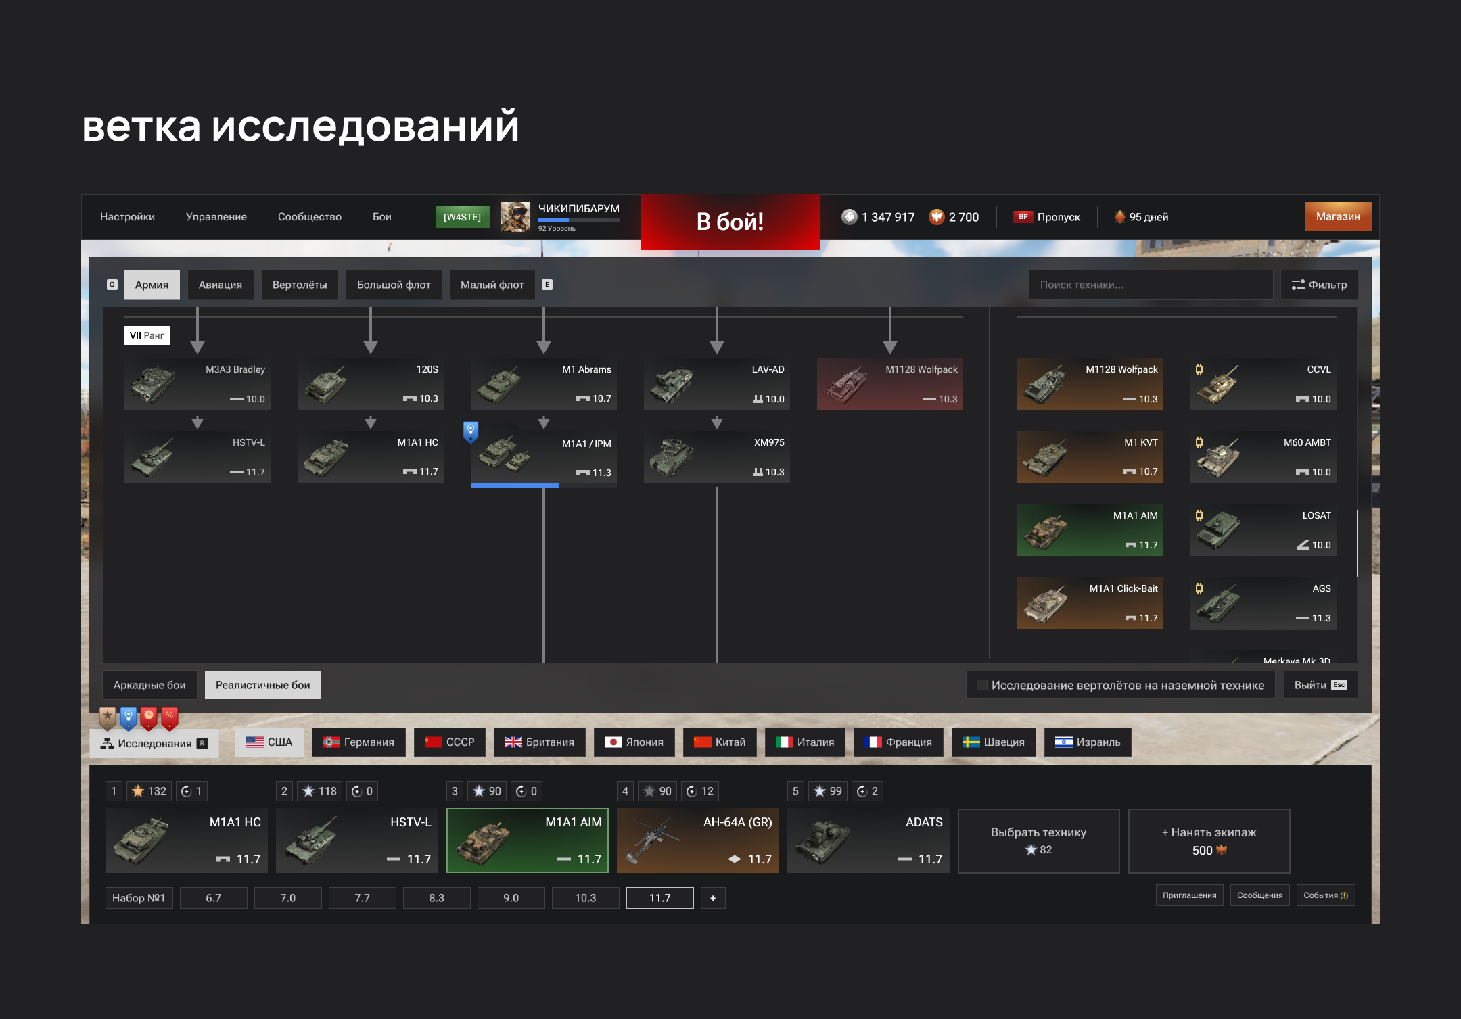This screenshot has height=1019, width=1461.
Task: Switch to the Авиация tab
Action: (220, 285)
